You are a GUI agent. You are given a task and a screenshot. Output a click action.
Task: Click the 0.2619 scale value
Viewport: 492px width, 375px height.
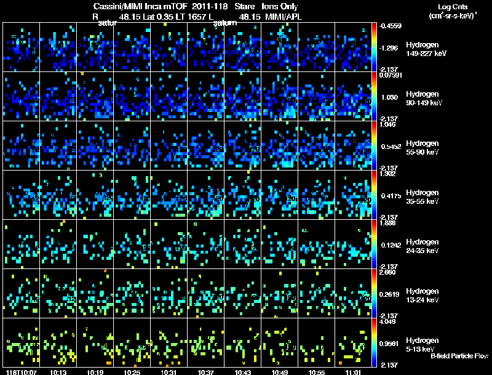point(391,294)
